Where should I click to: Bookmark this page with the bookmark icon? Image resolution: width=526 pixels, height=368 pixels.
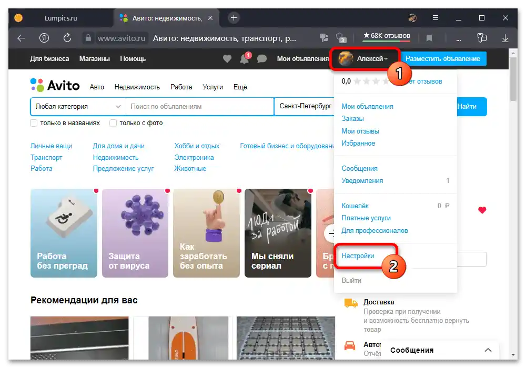click(x=429, y=38)
